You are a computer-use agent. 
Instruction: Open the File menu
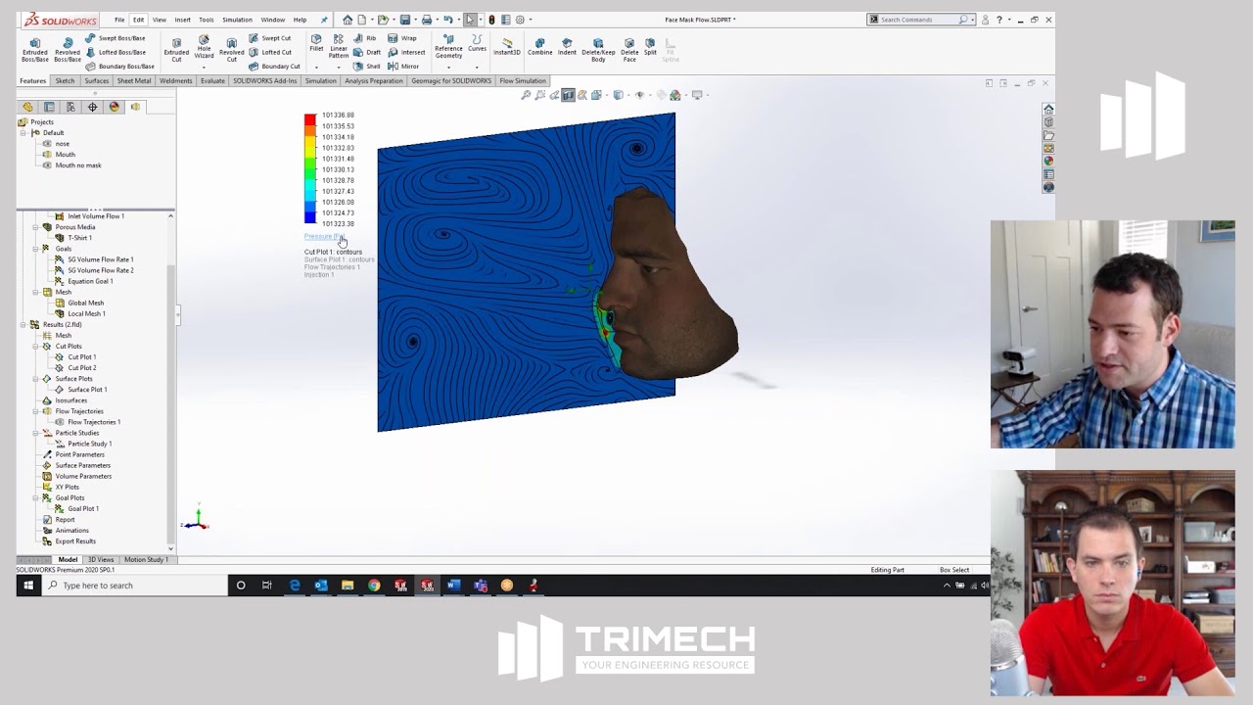click(119, 20)
